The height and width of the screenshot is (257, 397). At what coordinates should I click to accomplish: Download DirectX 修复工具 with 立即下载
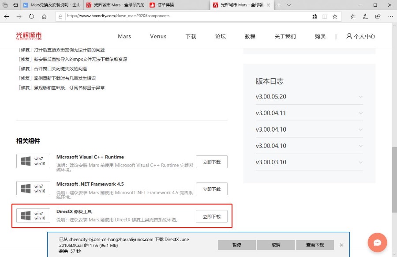click(212, 216)
